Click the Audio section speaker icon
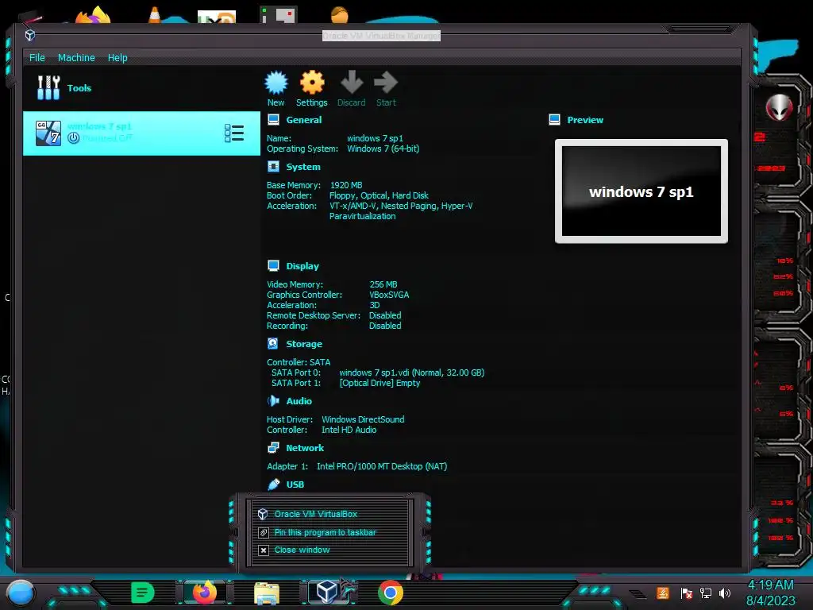This screenshot has width=813, height=610. click(x=273, y=400)
